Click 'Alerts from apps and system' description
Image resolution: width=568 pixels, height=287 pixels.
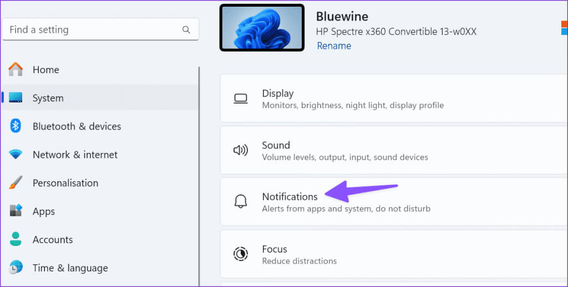[346, 208]
